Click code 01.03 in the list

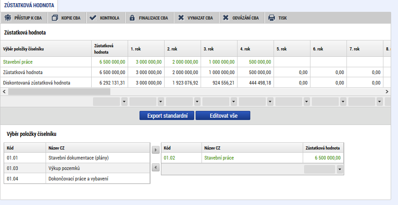coord(12,168)
